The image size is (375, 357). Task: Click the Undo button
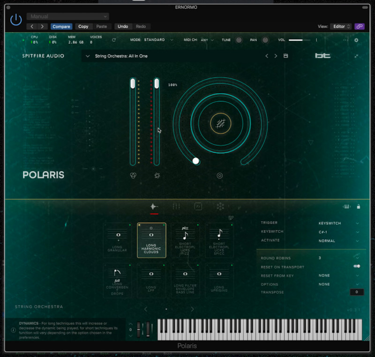pos(123,27)
